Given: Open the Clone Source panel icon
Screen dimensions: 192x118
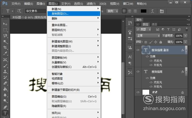Looking at the screenshot, I should [x=130, y=47].
